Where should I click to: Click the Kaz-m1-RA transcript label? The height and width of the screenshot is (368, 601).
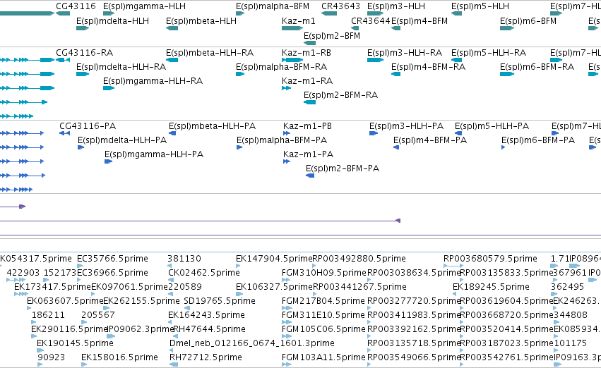(307, 81)
